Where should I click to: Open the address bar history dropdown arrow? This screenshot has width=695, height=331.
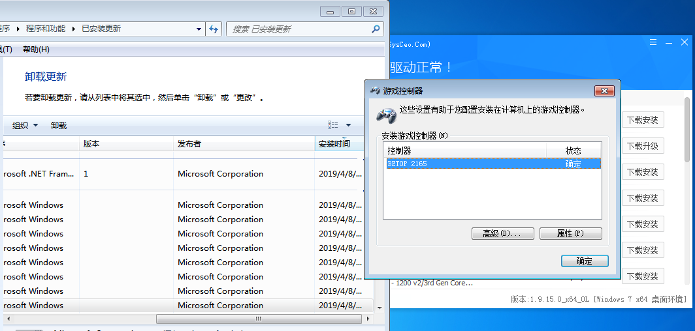coord(199,29)
